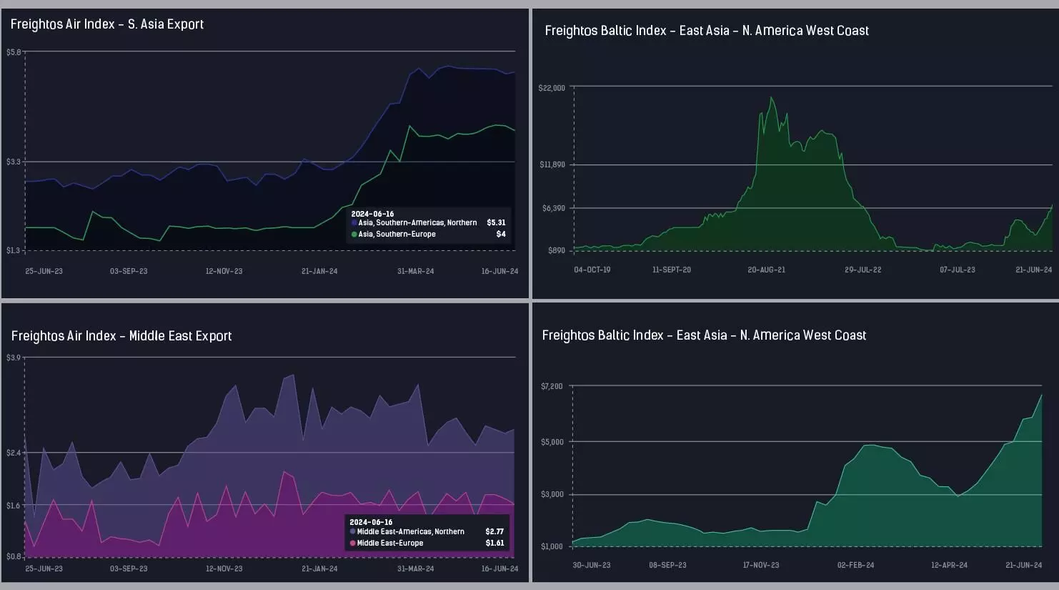Screen dimensions: 1059x590
Task: Click the 07-JUL-23 date label
Action: pyautogui.click(x=958, y=270)
